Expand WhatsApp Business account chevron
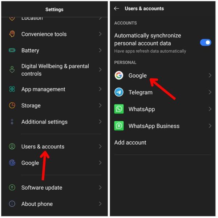The width and height of the screenshot is (218, 218). tap(210, 126)
